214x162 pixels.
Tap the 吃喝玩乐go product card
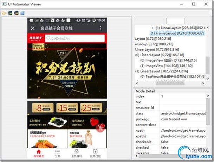tap(47, 139)
